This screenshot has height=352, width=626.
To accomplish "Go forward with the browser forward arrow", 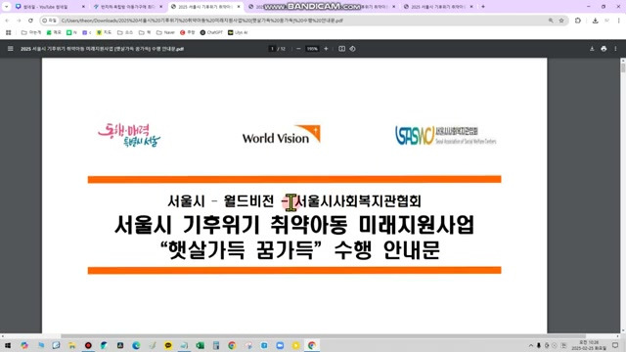I will click(x=19, y=21).
